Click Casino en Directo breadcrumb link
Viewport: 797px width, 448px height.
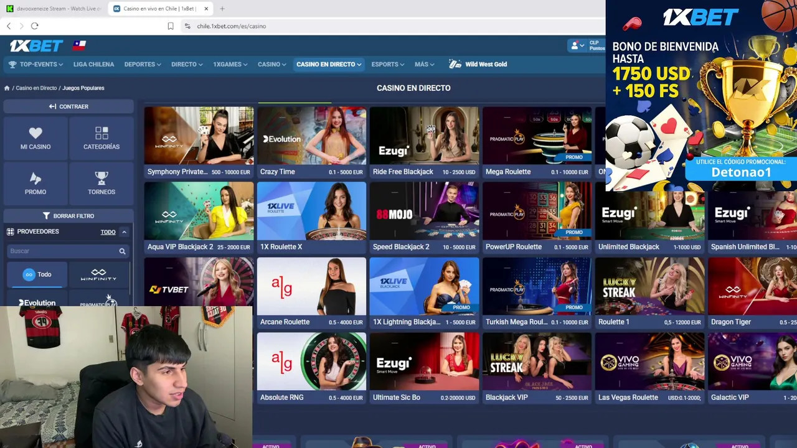pyautogui.click(x=36, y=88)
